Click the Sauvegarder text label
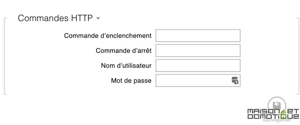 pyautogui.click(x=276, y=120)
